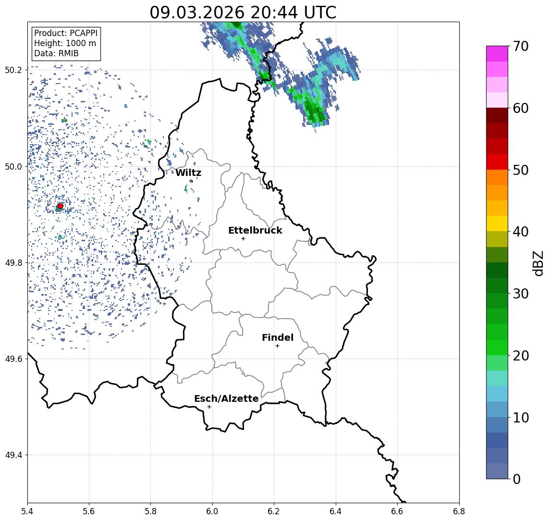
Task: Click the longitude axis label '6.4'
Action: point(336,511)
